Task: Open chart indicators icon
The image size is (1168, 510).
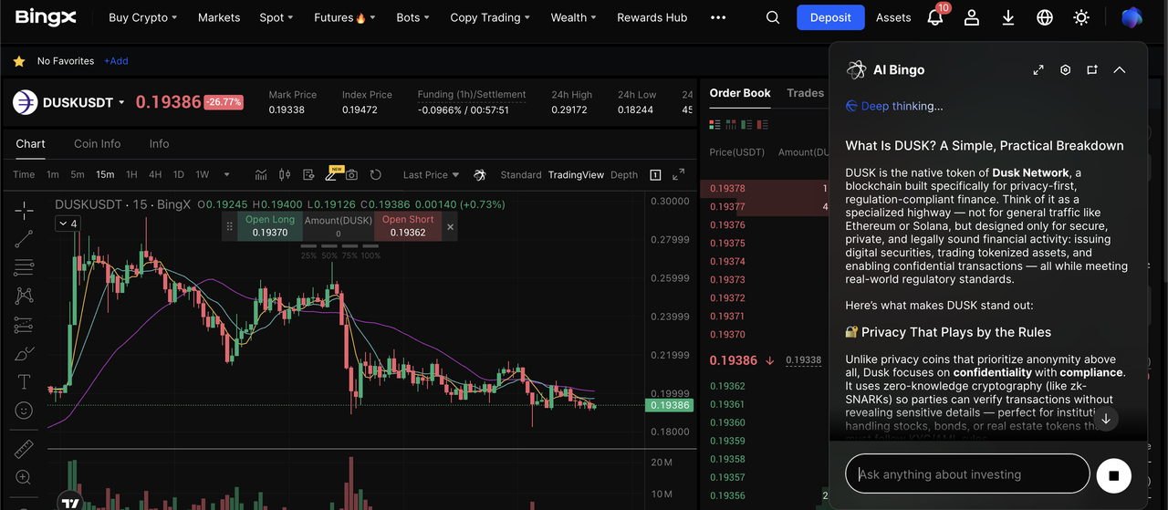Action: (x=261, y=174)
